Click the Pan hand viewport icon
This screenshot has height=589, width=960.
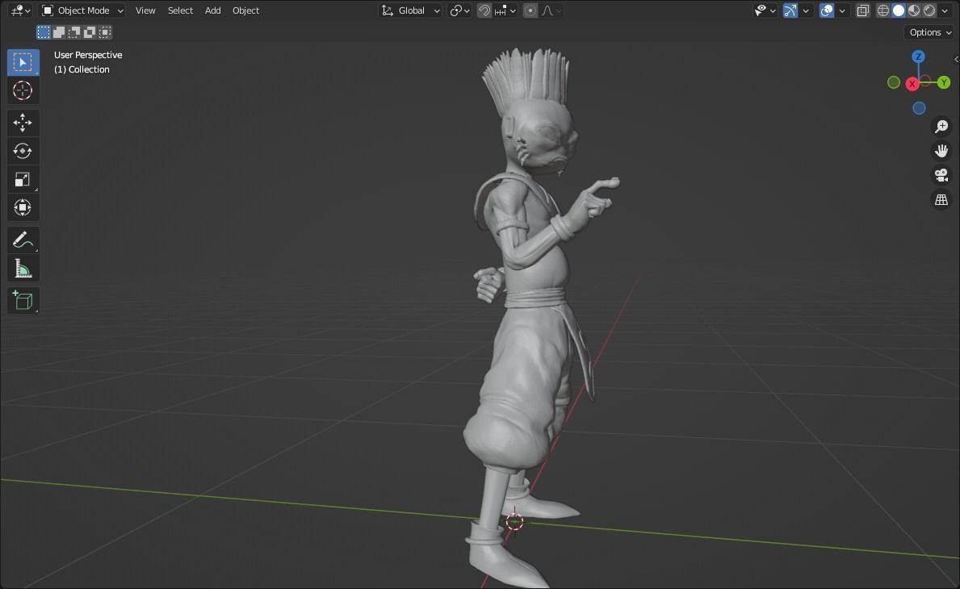pos(941,150)
